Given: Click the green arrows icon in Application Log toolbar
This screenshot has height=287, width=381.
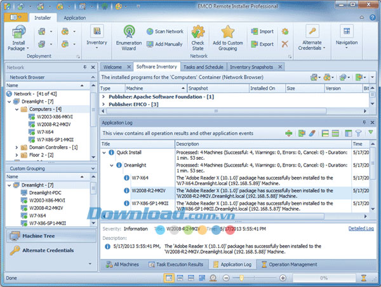Looking at the screenshot, I should (289, 133).
